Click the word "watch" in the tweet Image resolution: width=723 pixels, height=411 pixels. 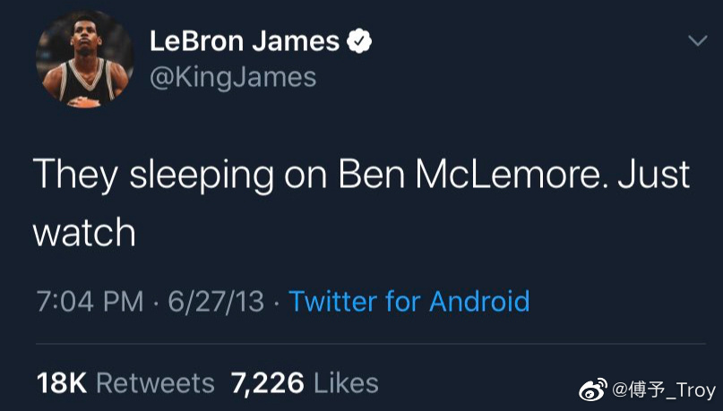point(84,234)
